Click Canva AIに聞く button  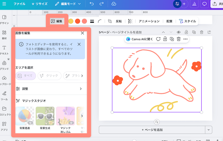pos(139,39)
